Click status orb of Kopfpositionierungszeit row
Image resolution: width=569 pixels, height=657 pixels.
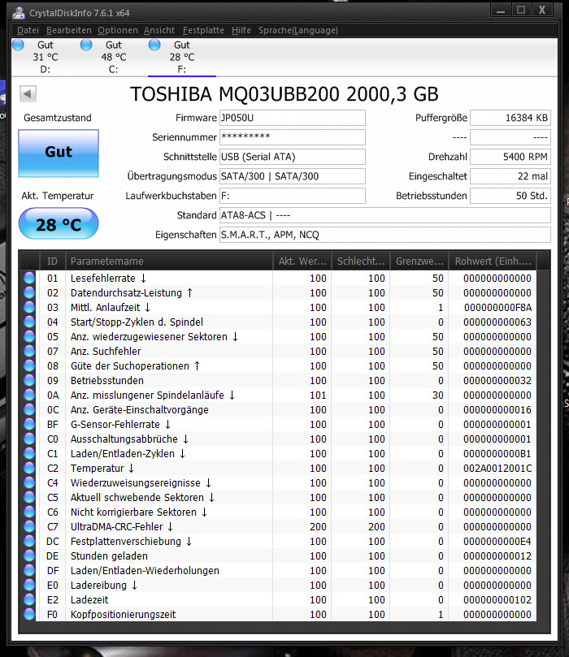click(29, 615)
